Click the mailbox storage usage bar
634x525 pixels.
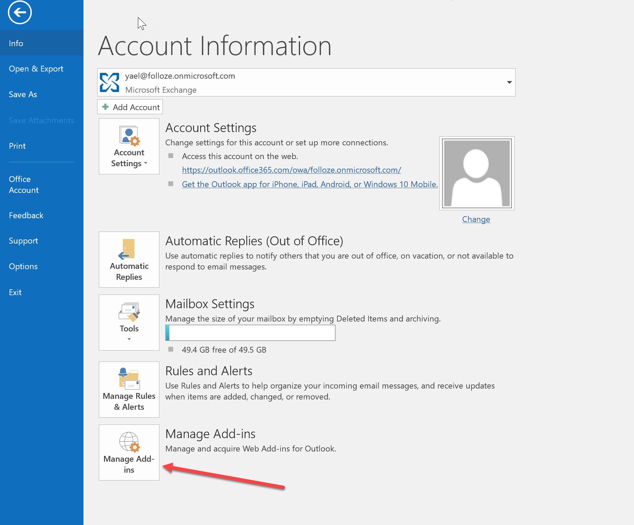[250, 333]
